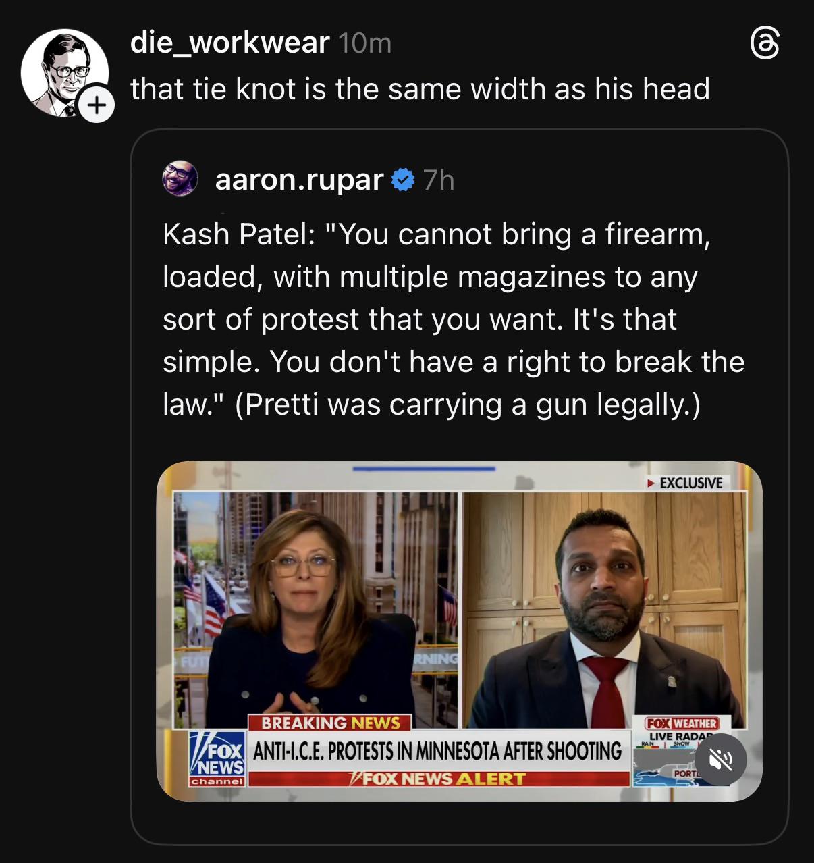Open the aaron.rupar username link
Image resolution: width=814 pixels, height=863 pixels.
click(299, 180)
